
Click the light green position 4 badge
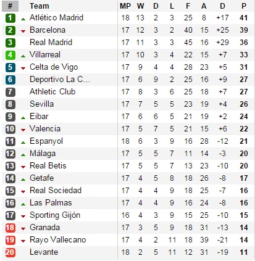click(10, 55)
